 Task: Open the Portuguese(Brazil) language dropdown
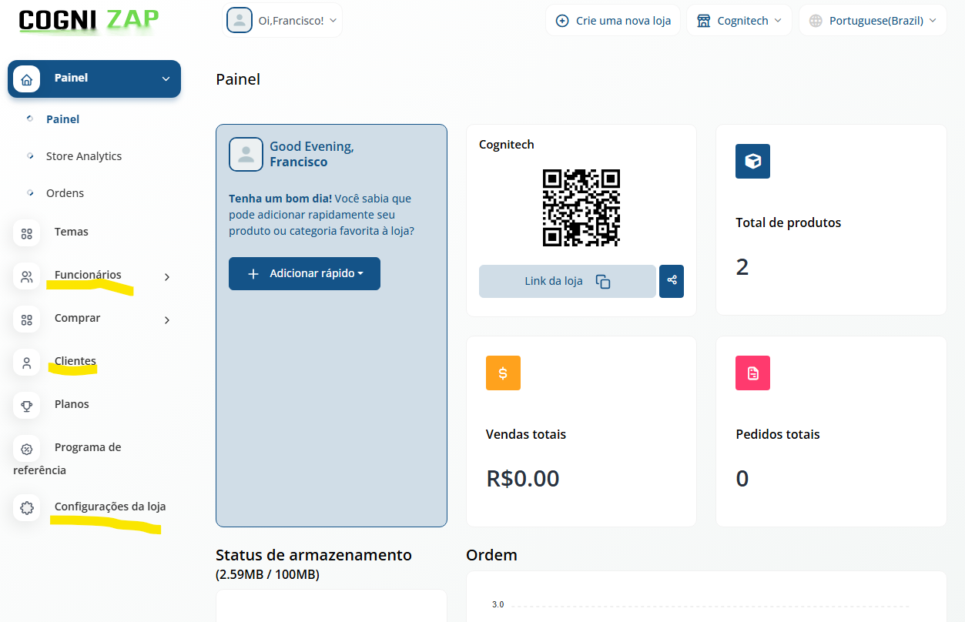click(x=873, y=21)
